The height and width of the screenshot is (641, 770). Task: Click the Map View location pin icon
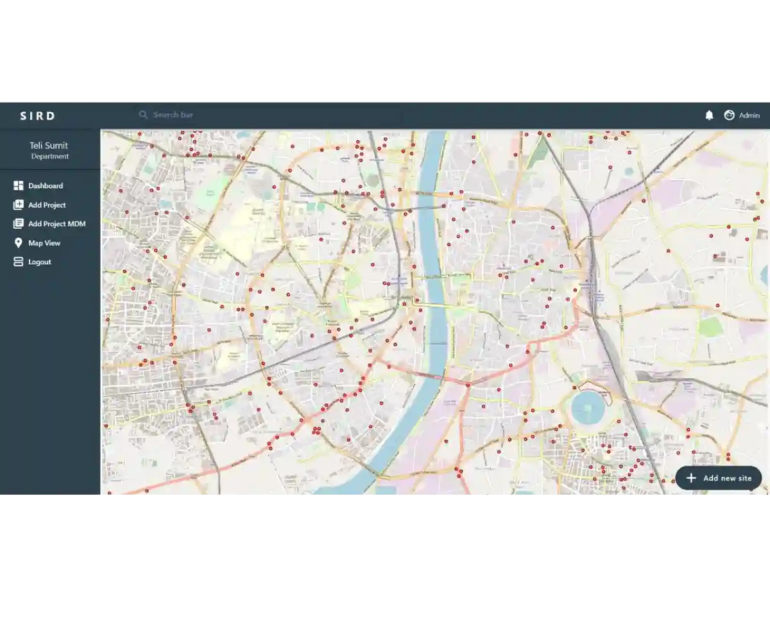[18, 243]
